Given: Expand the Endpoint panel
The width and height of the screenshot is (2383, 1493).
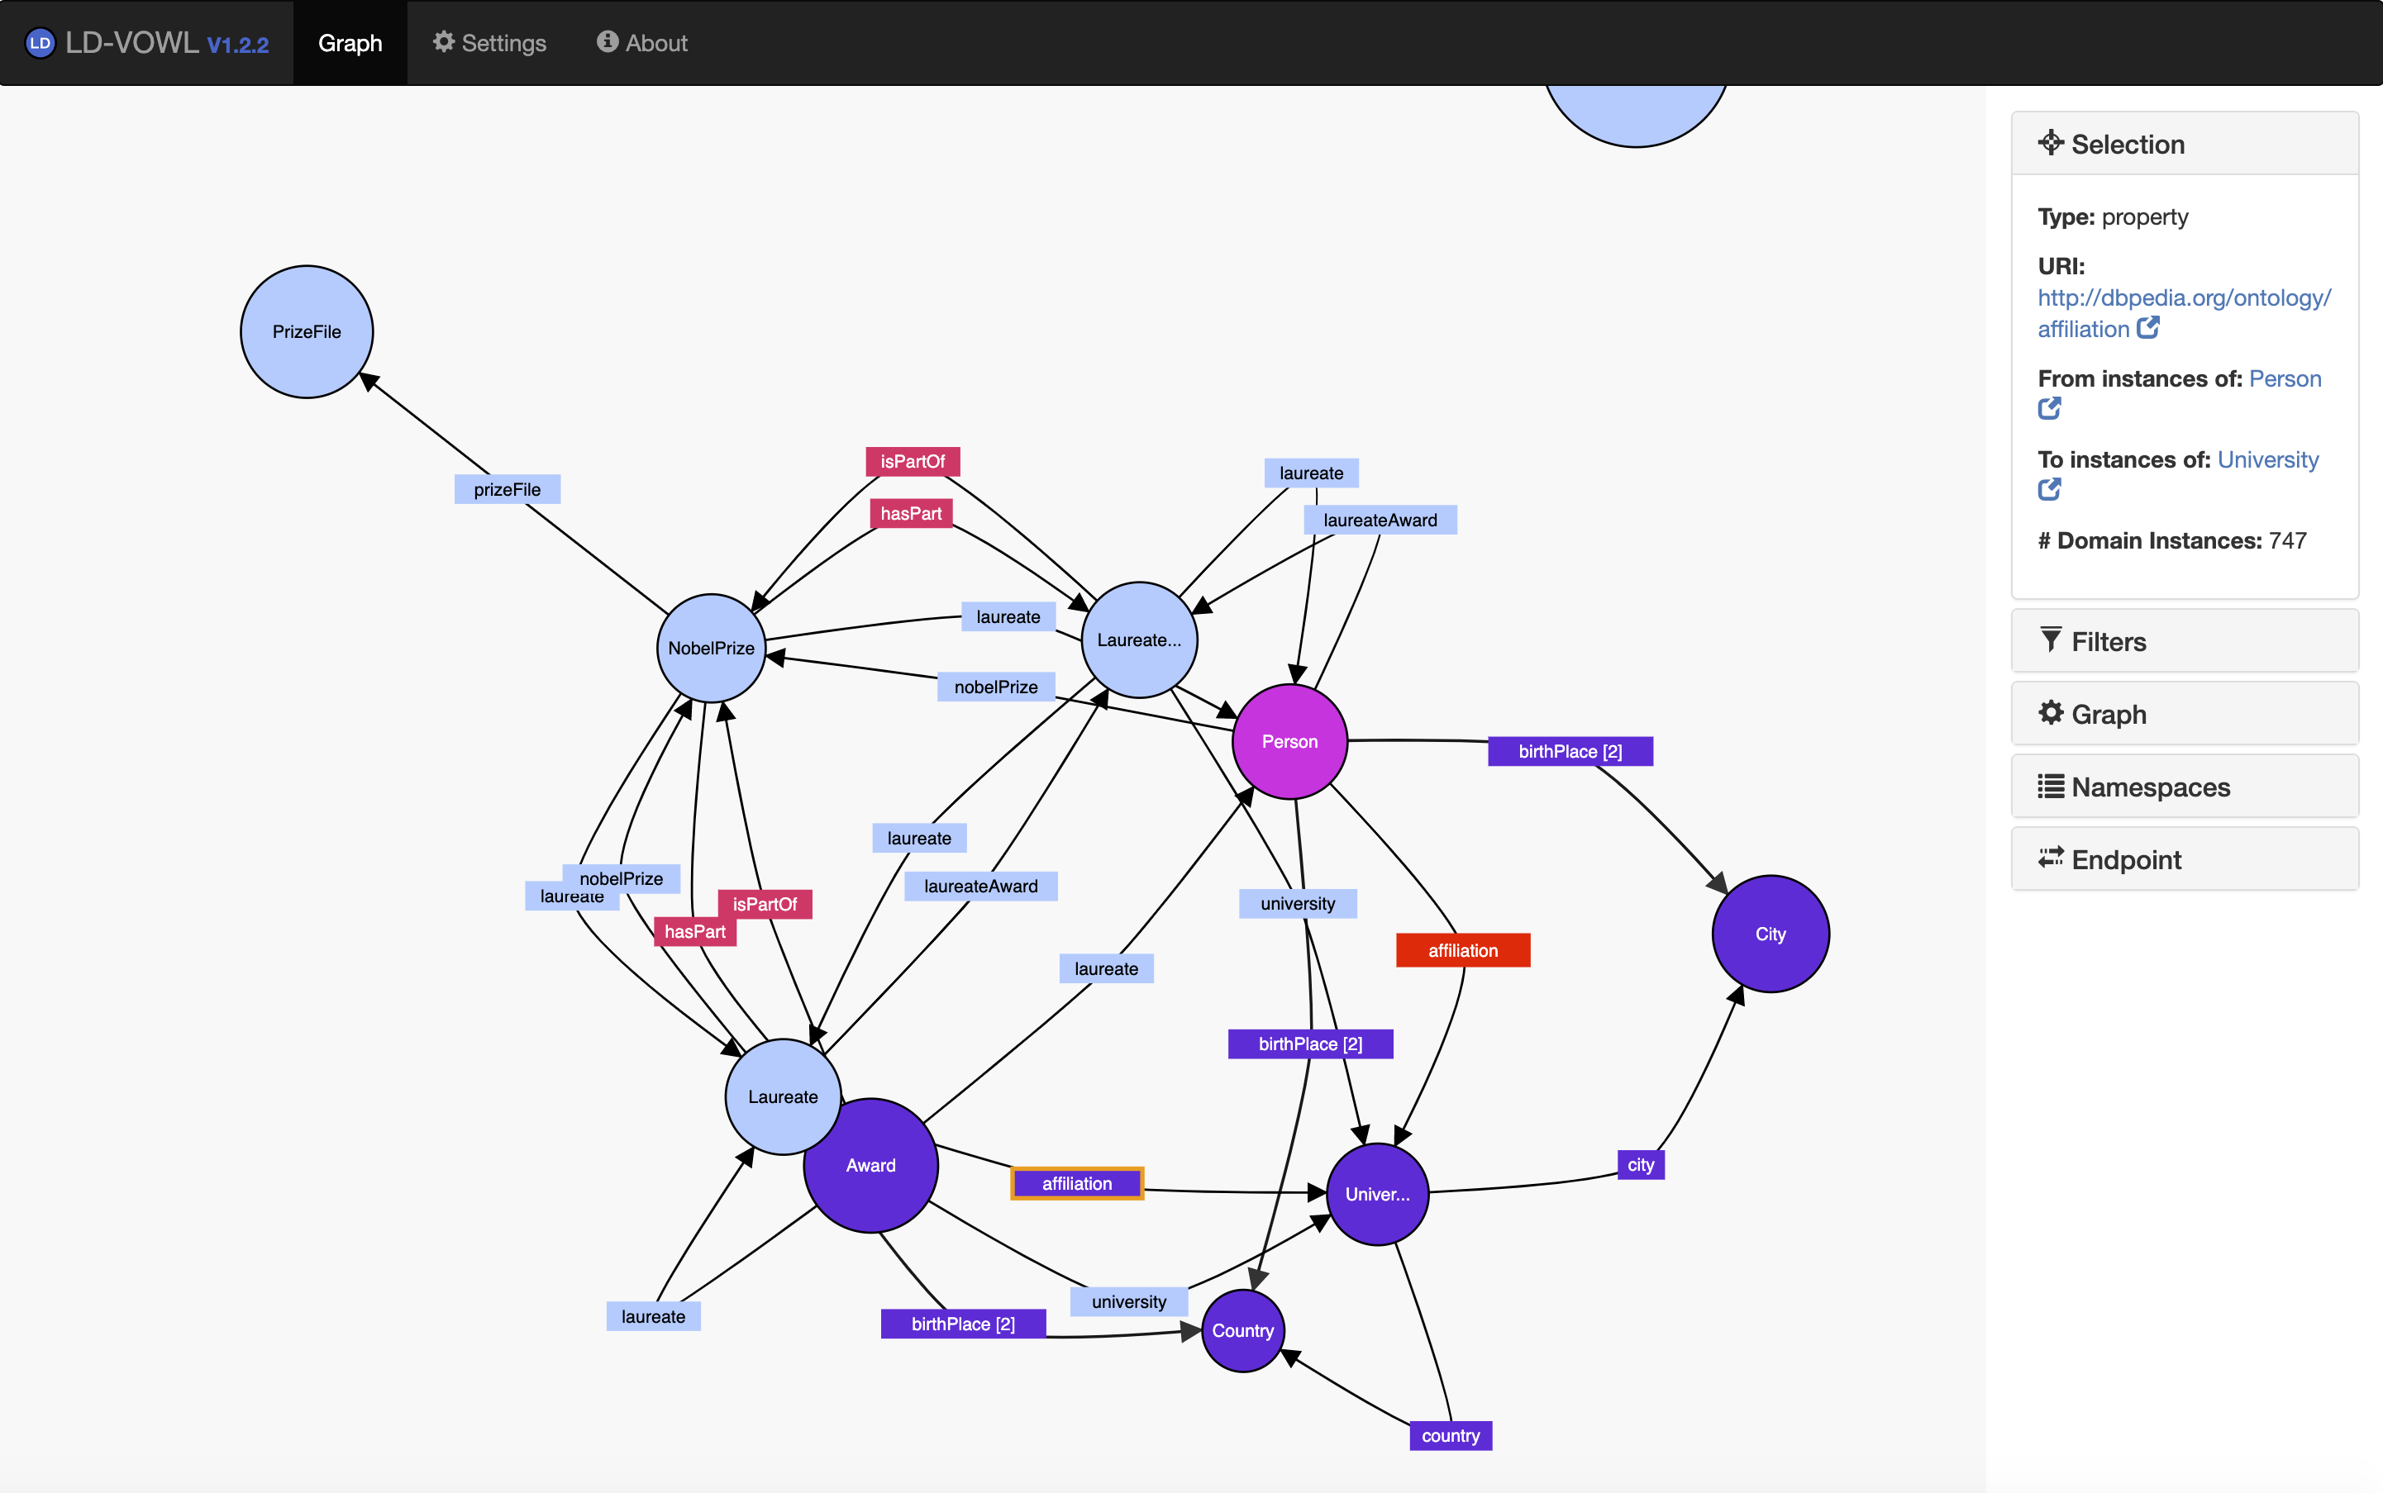Looking at the screenshot, I should pos(2184,859).
